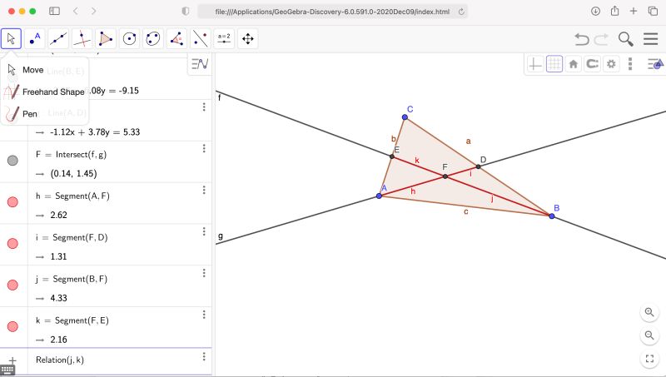Go back in browser history
Screen dimensions: 666x377
[x=76, y=11]
